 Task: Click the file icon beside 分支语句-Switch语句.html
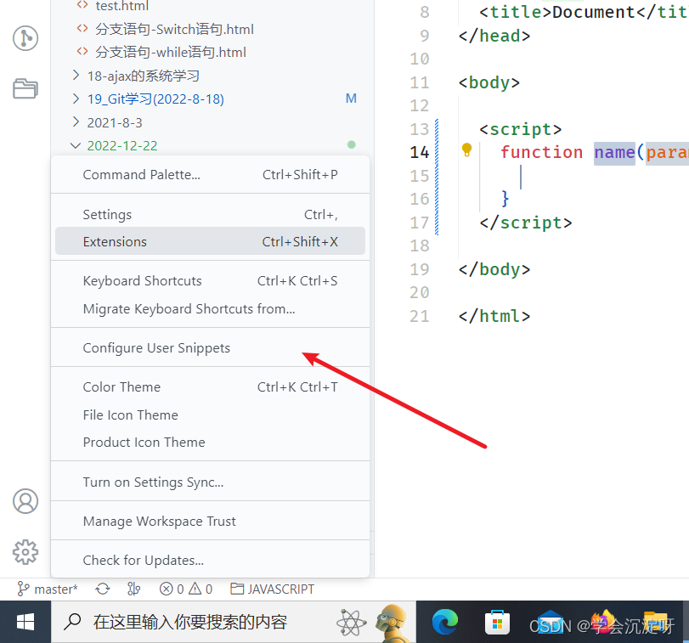(82, 29)
